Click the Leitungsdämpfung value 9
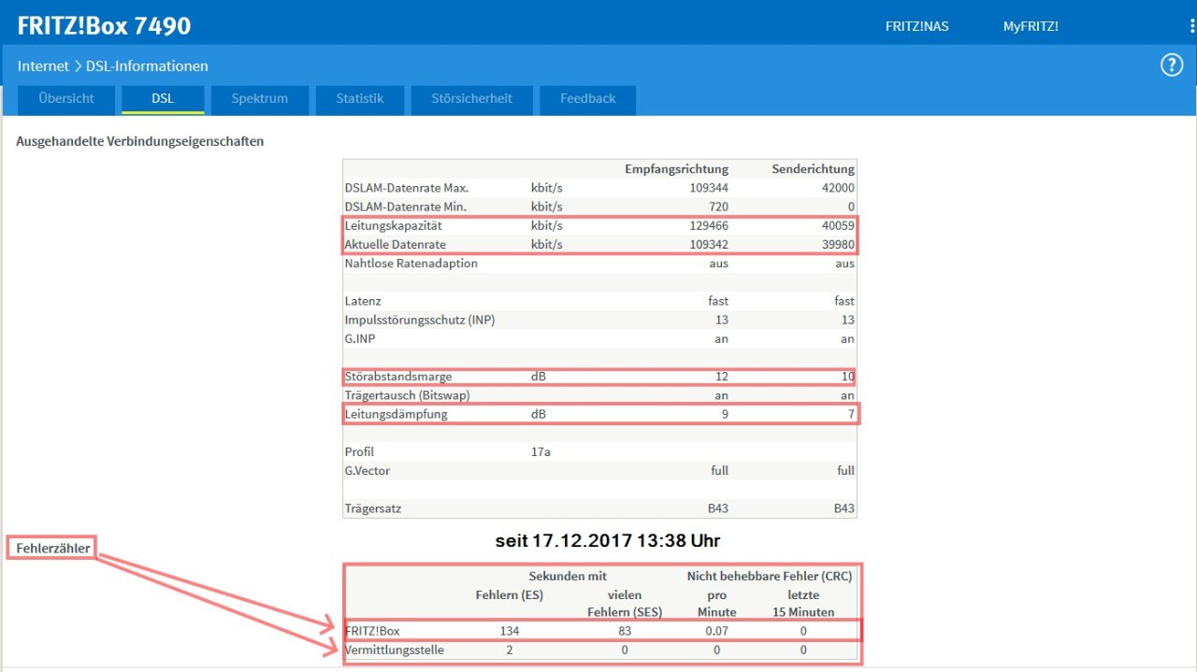The image size is (1197, 672). click(725, 414)
